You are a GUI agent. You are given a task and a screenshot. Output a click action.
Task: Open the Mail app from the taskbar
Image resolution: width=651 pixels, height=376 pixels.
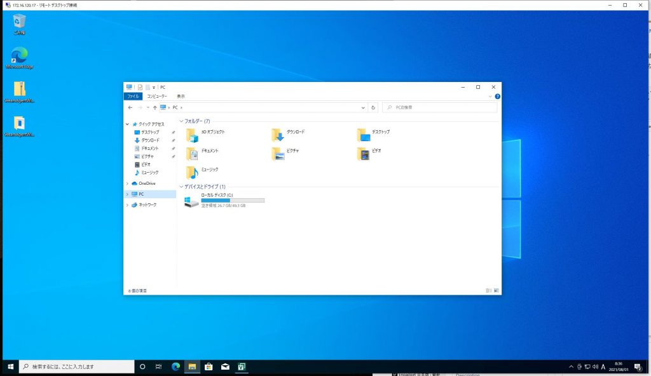225,366
